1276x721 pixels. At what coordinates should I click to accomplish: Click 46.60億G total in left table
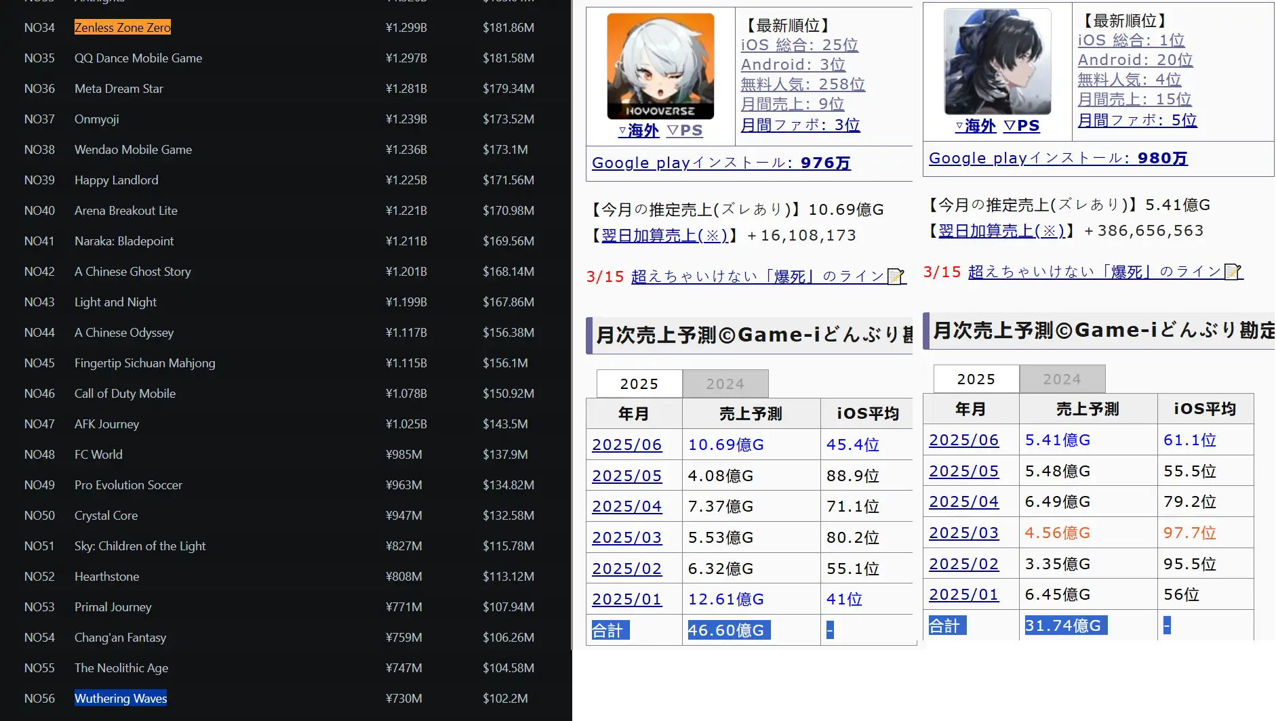pos(729,630)
